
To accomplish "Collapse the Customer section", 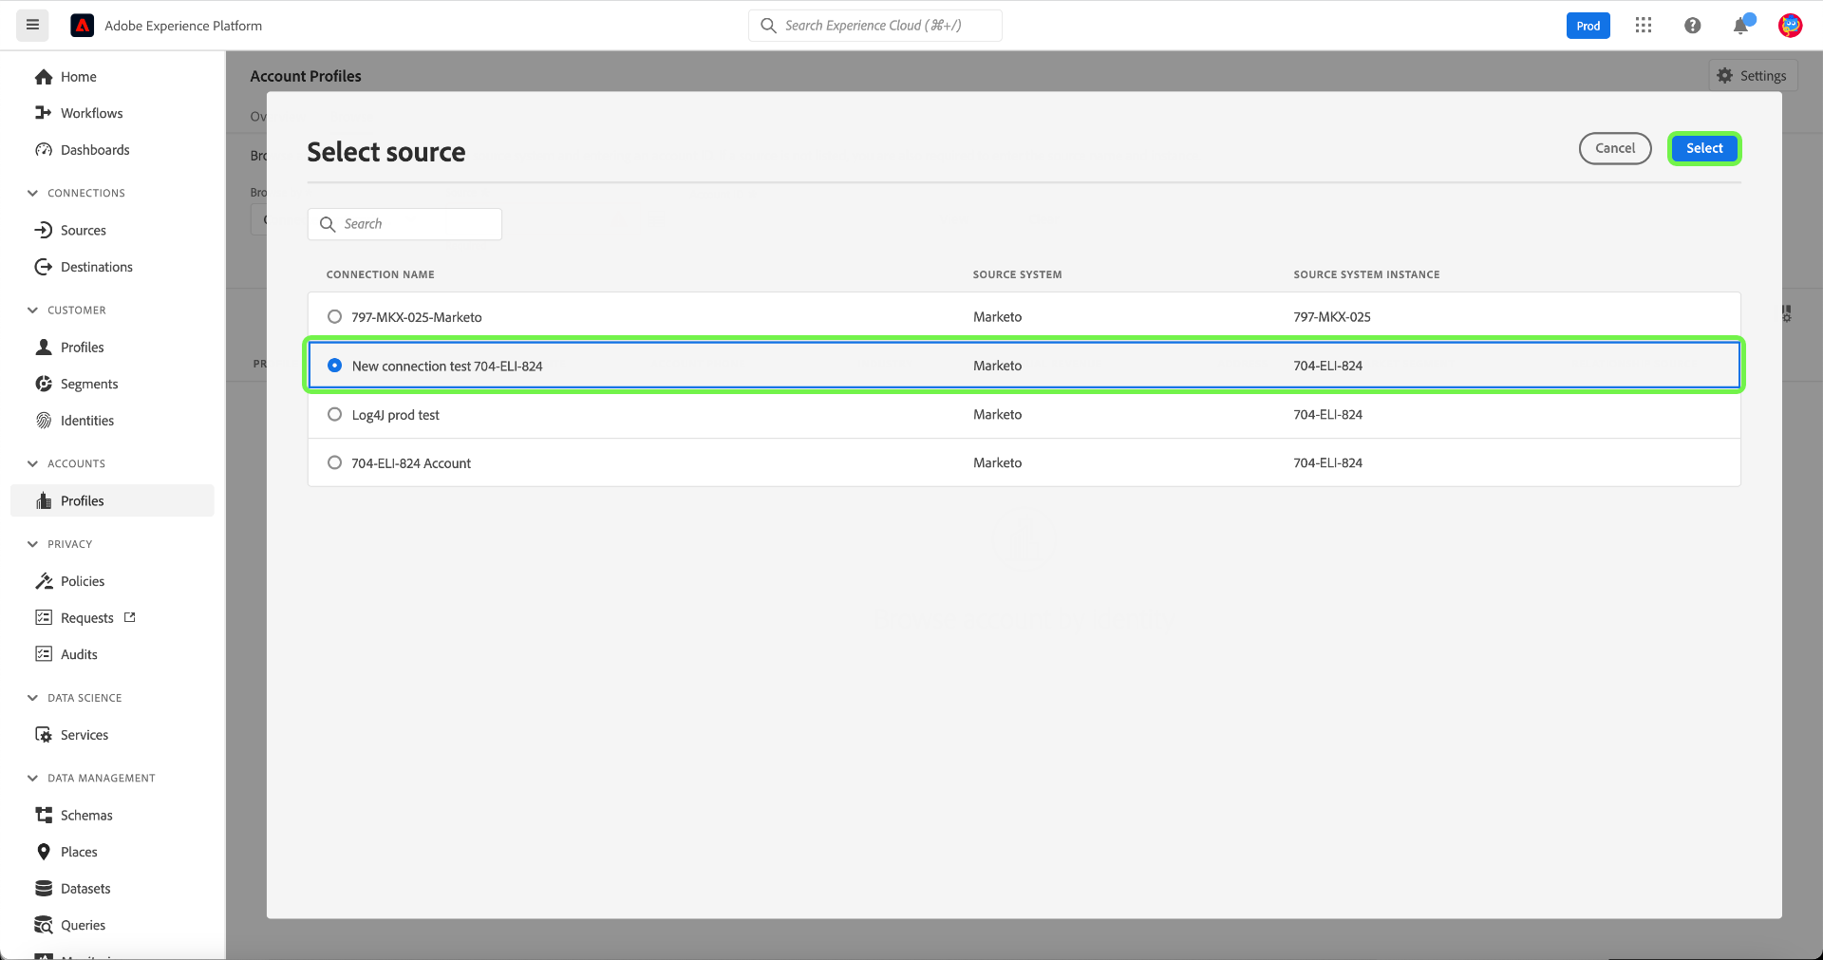I will click(x=32, y=311).
